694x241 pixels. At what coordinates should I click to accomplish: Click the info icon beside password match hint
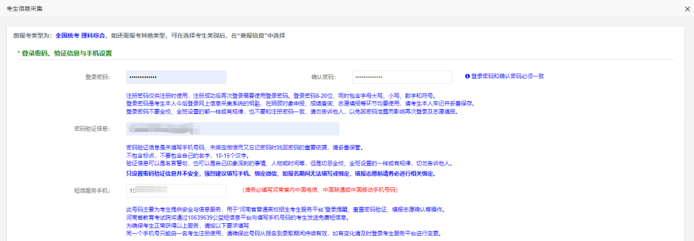(467, 76)
